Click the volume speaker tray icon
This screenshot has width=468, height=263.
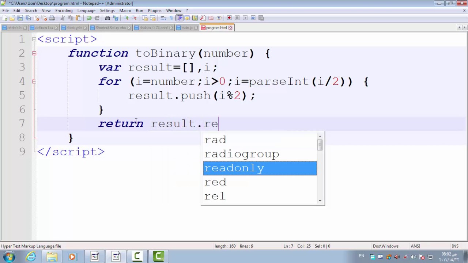click(x=414, y=257)
